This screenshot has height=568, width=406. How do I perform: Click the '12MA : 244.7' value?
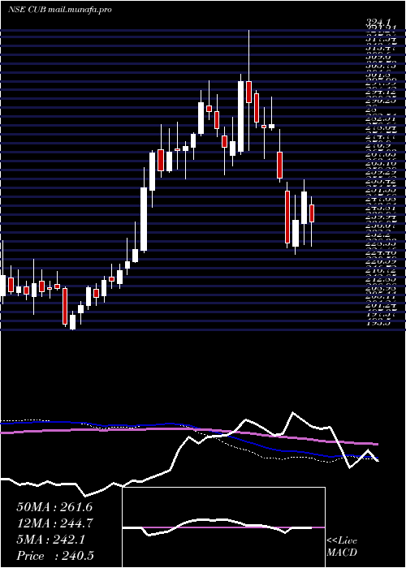[x=54, y=523]
